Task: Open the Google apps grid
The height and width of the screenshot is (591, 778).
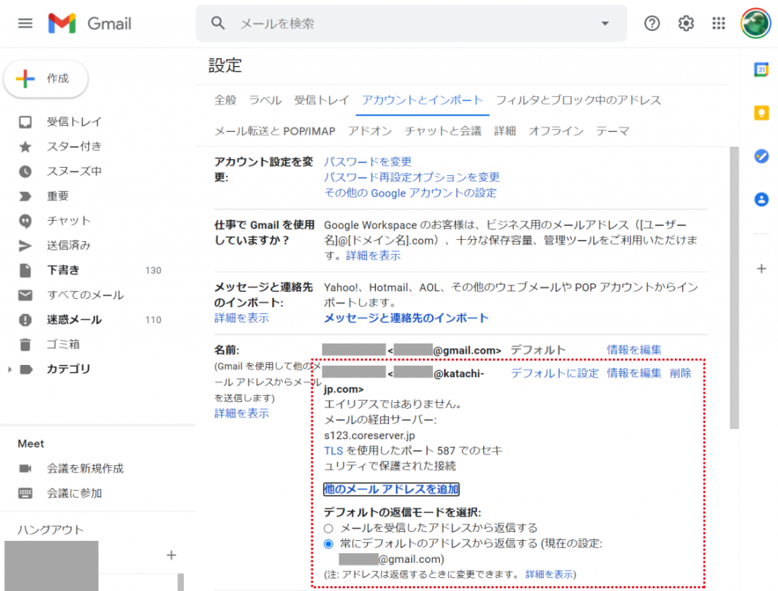Action: click(719, 24)
